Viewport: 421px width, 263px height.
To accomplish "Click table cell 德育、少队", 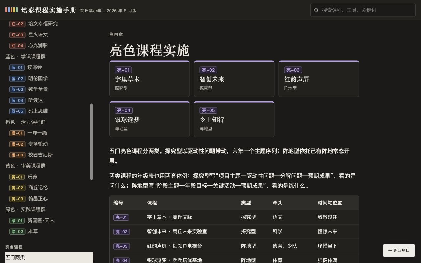I will click(285, 246).
